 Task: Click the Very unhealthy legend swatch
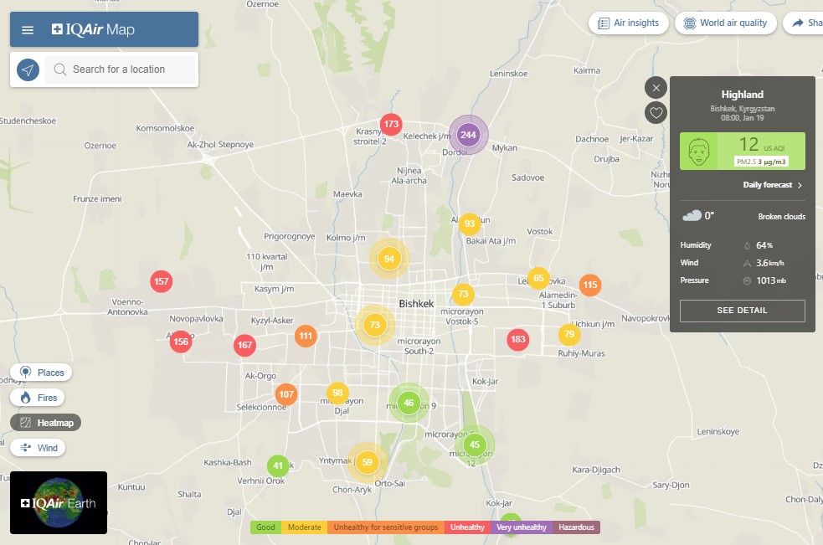(521, 527)
